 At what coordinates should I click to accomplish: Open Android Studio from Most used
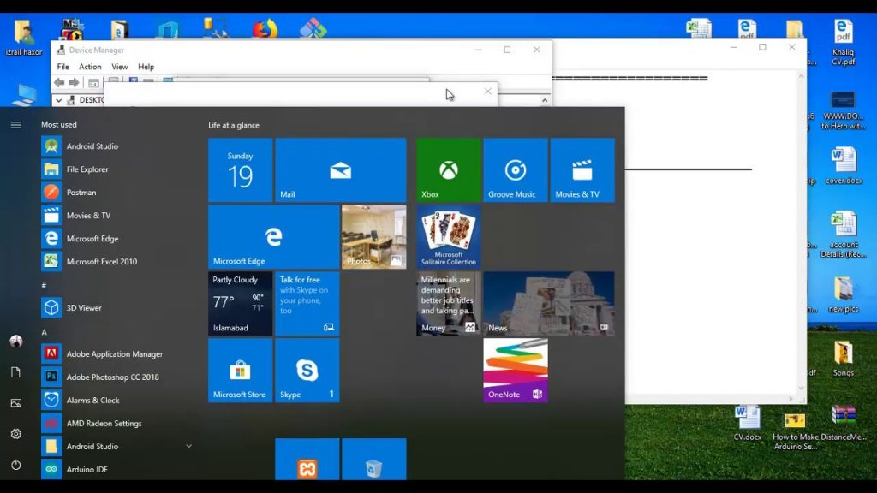[92, 146]
